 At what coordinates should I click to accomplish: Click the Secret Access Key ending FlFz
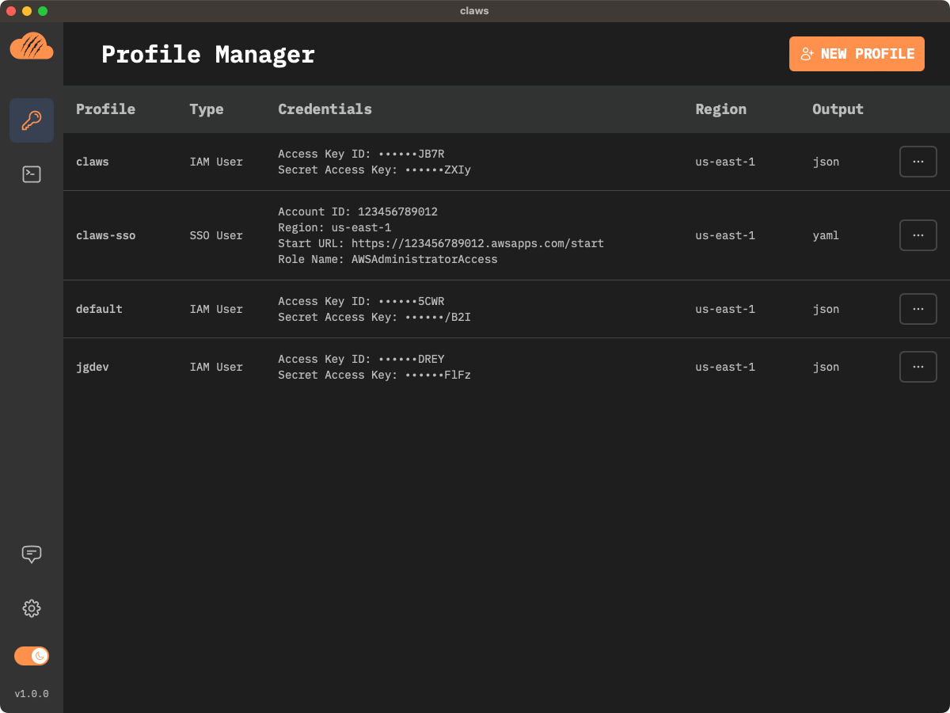[374, 375]
